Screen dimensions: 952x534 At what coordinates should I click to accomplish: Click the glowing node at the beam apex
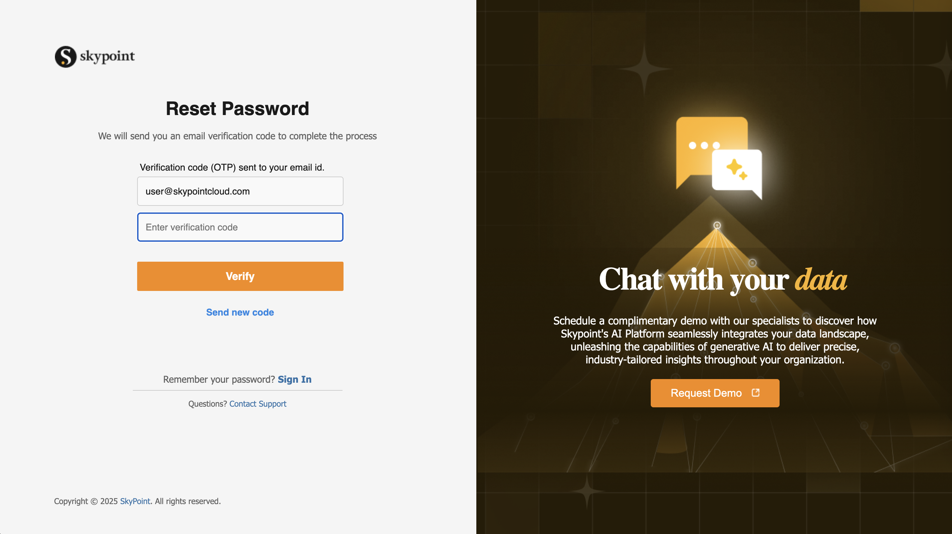[717, 225]
